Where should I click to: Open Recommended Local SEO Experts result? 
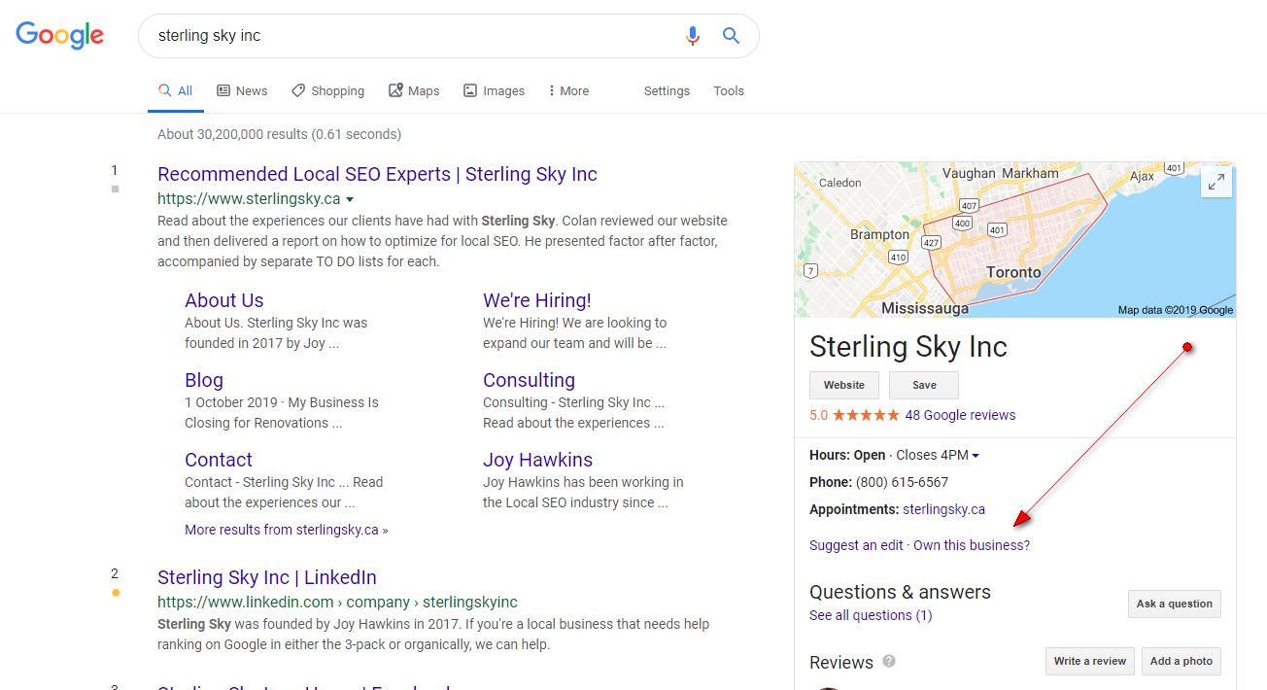[377, 174]
